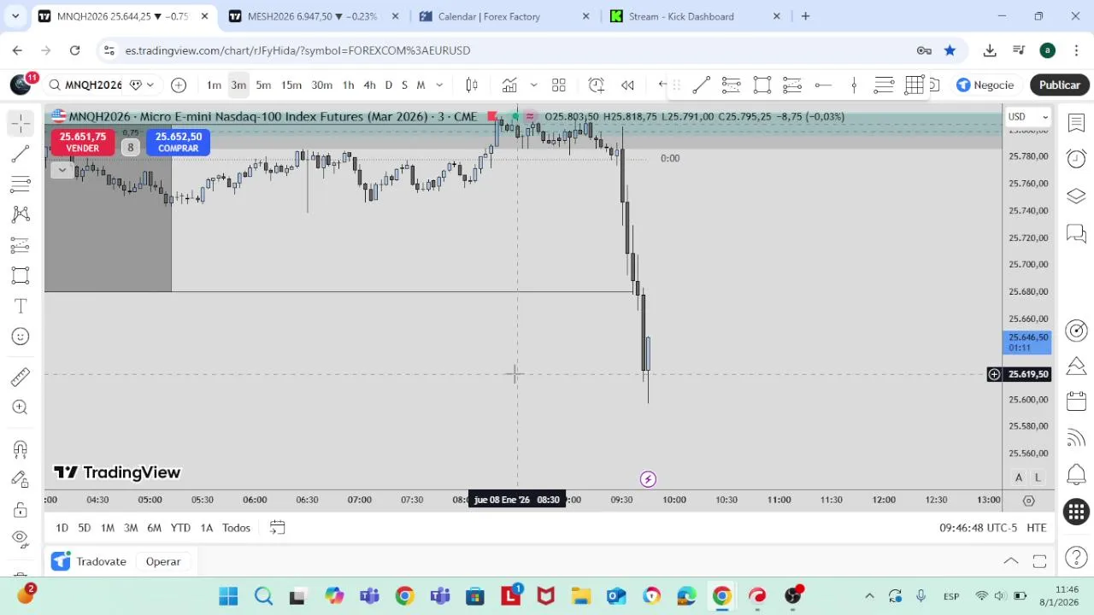Image resolution: width=1094 pixels, height=615 pixels.
Task: Open the emoji icons tool
Action: (21, 337)
